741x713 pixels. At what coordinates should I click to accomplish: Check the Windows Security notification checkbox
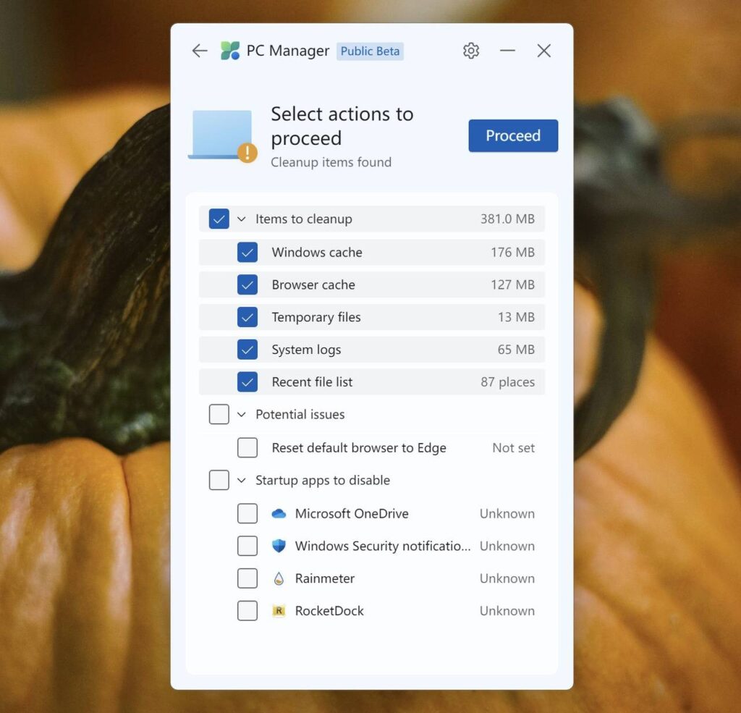click(247, 546)
